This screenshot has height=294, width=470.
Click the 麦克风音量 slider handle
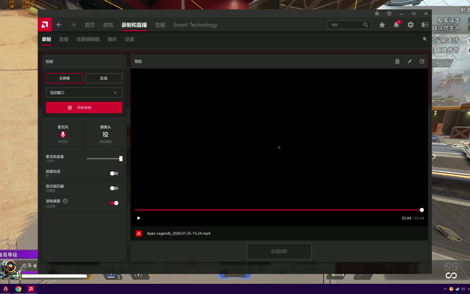pyautogui.click(x=121, y=159)
